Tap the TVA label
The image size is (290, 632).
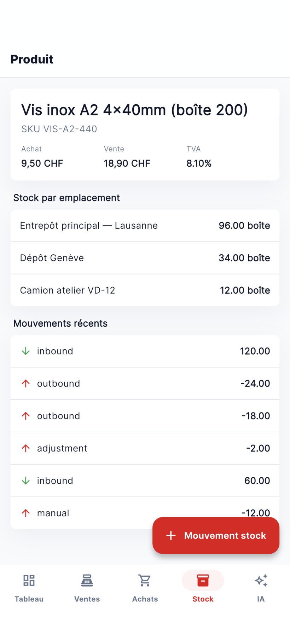pos(193,149)
